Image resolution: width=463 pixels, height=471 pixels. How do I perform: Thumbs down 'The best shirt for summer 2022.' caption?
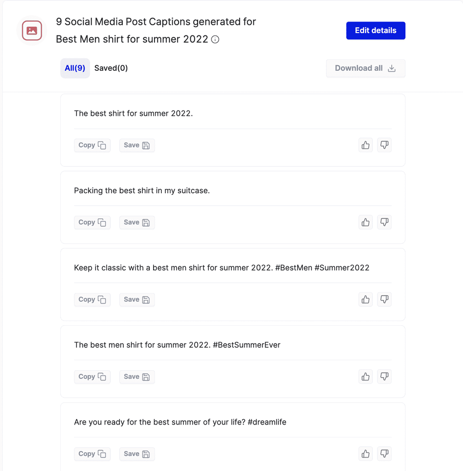pyautogui.click(x=384, y=145)
